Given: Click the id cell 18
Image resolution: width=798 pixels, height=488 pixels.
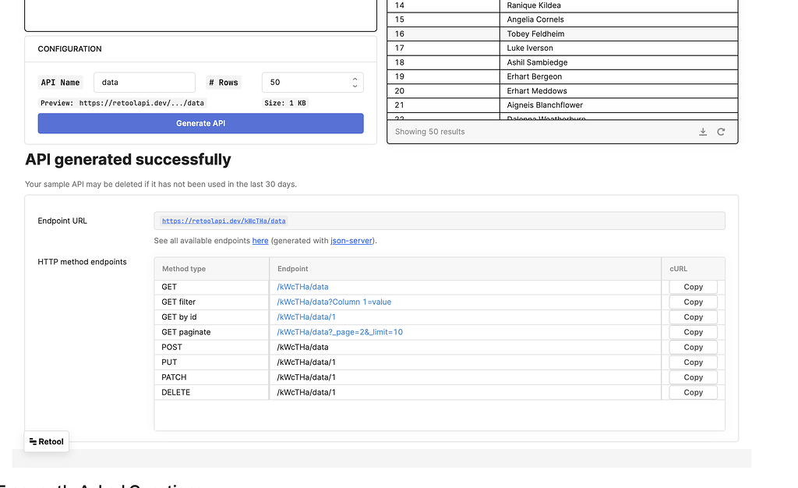Looking at the screenshot, I should [x=443, y=62].
